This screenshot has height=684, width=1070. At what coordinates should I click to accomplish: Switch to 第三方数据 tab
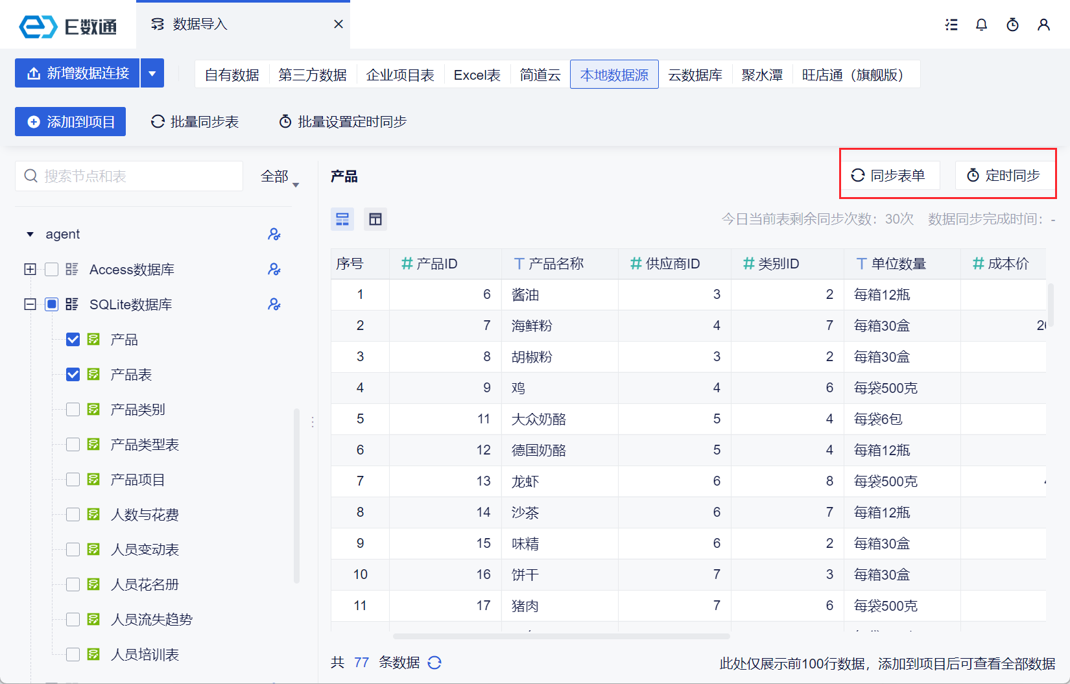[313, 75]
